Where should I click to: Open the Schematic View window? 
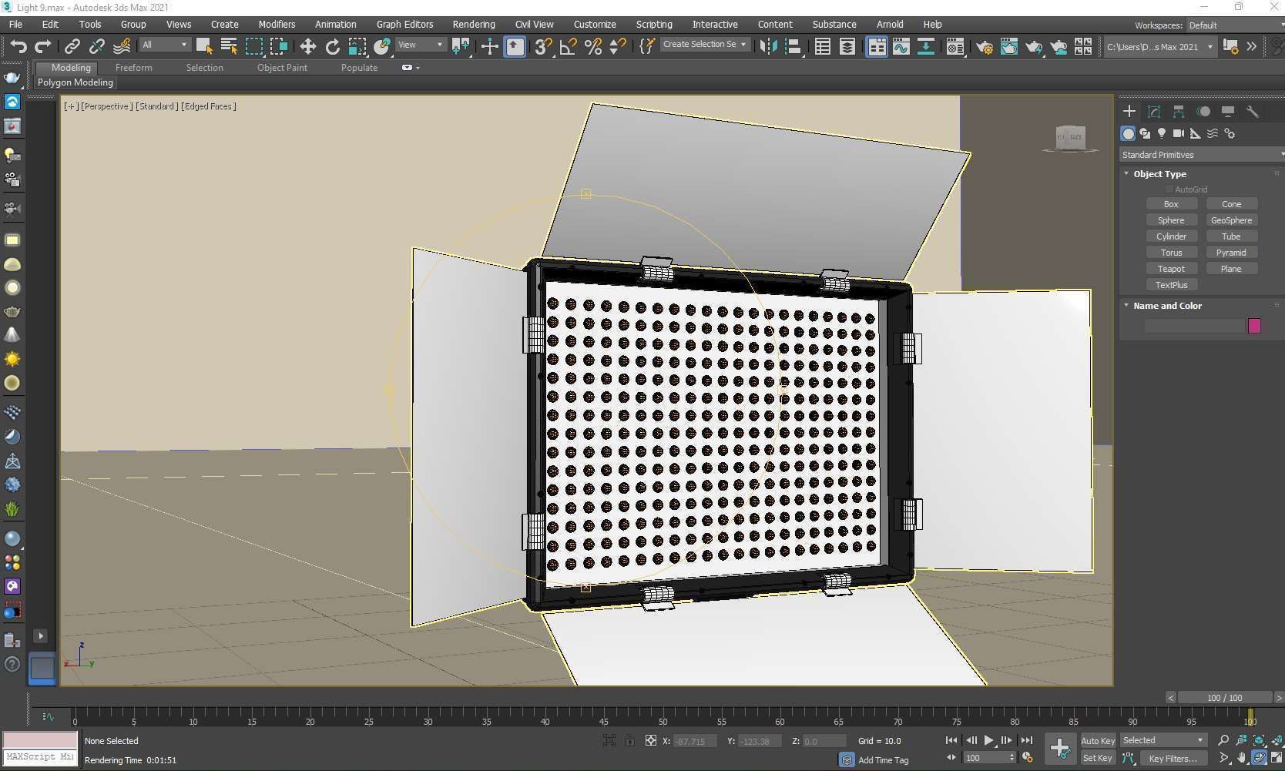(926, 46)
